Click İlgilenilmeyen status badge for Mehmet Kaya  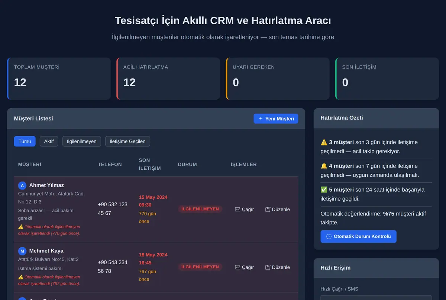coord(200,267)
